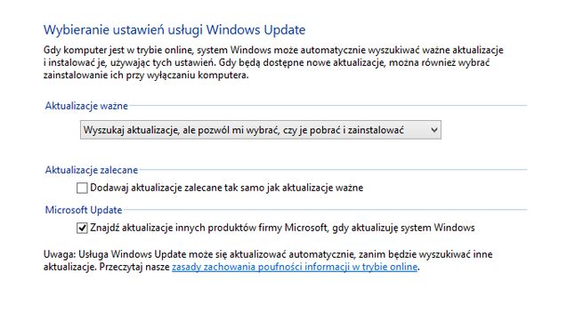The image size is (575, 321).
Task: Click the 'zainstalowanie ich przy wyłączaniu komputera' line
Action: pos(146,75)
